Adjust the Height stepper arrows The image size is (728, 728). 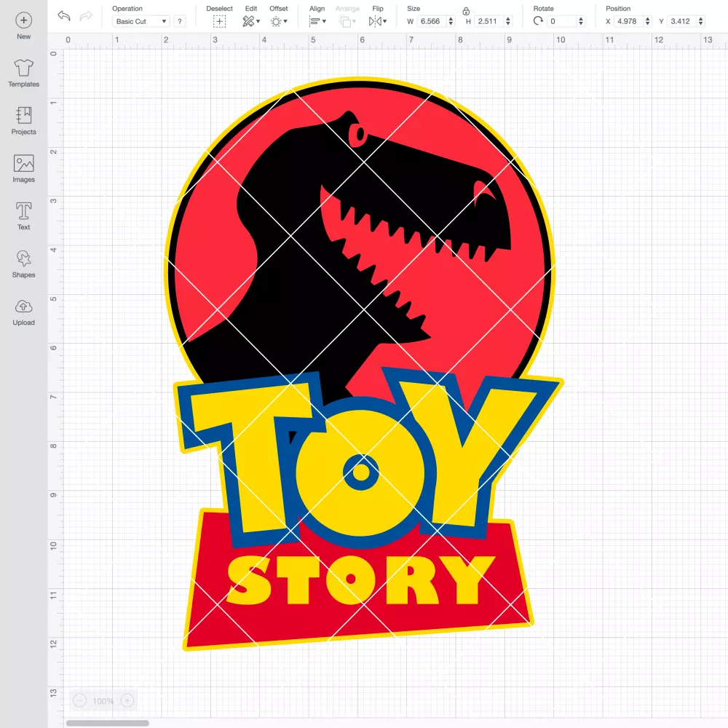[x=508, y=21]
